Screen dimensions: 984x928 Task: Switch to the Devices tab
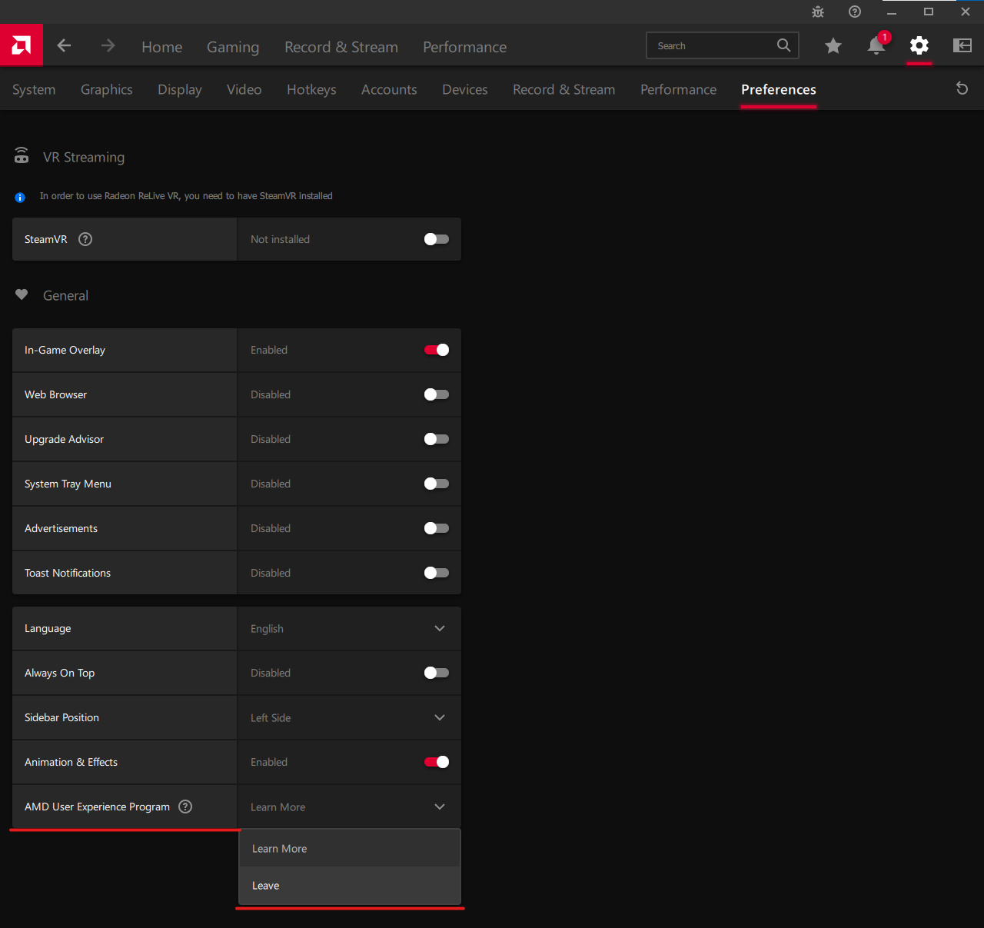click(465, 89)
